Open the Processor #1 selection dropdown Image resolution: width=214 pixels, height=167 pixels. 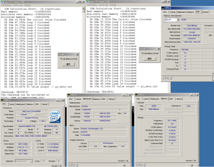click(31, 161)
